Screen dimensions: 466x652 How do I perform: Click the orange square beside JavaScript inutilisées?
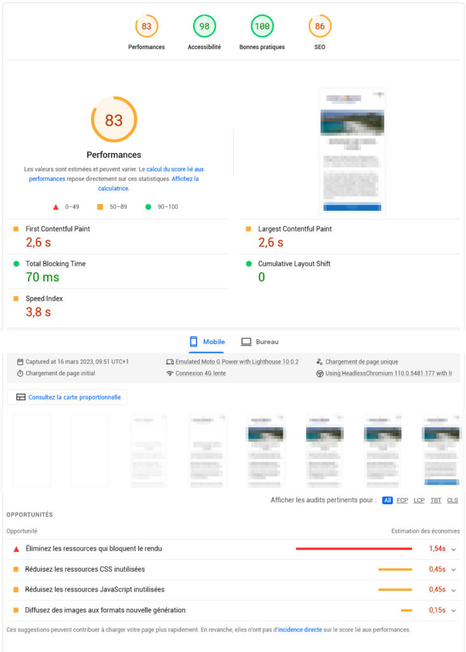(x=16, y=590)
